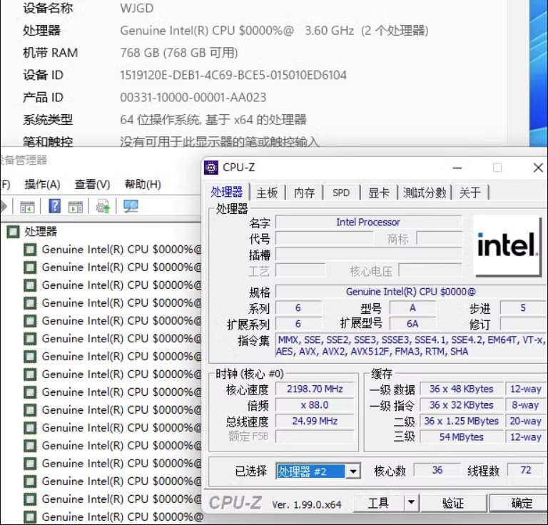This screenshot has width=548, height=525.
Task: Click the 总线速度 value 24.99 MHz
Action: click(x=315, y=421)
